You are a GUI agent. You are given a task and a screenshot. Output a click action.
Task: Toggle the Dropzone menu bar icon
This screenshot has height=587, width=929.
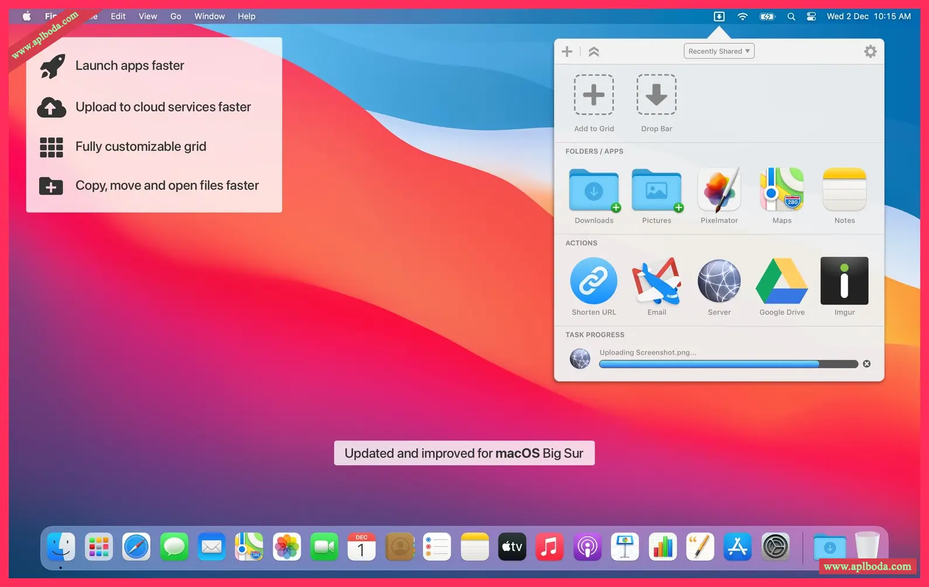point(719,16)
